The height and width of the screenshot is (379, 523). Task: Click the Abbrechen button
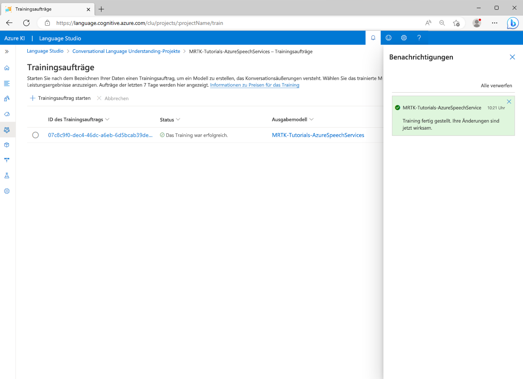pyautogui.click(x=113, y=98)
